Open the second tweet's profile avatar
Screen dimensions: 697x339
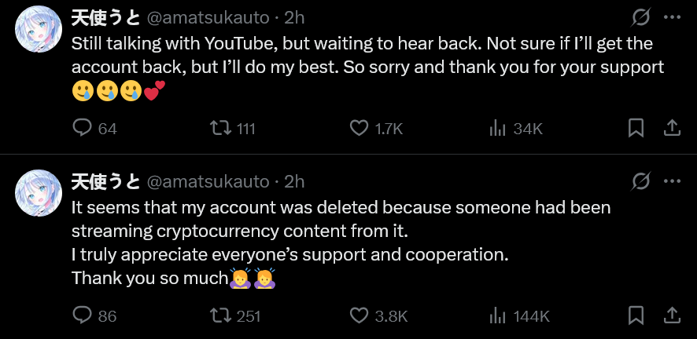click(39, 193)
